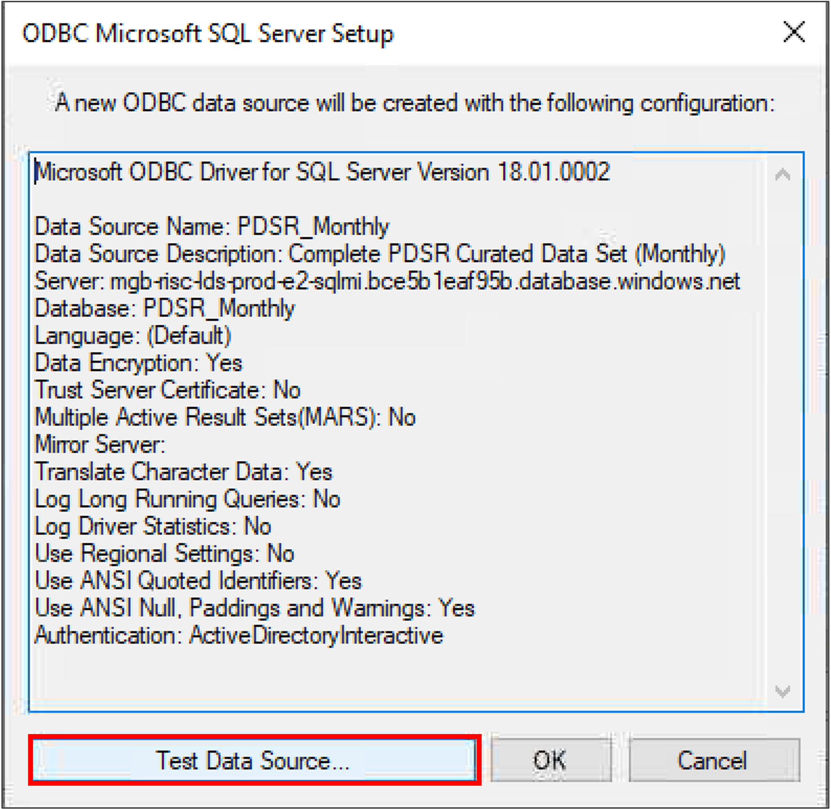The image size is (831, 809).
Task: Click the Use Regional Settings: No line
Action: 164,553
